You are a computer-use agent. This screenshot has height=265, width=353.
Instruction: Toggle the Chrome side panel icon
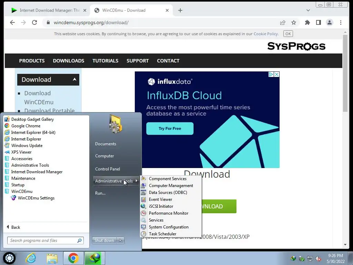point(318,22)
